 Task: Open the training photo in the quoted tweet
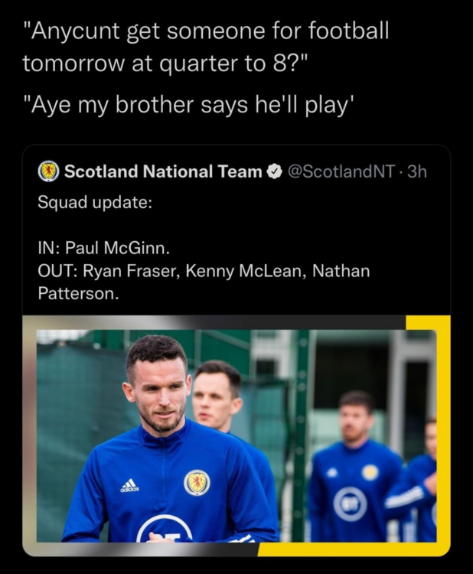click(x=236, y=435)
